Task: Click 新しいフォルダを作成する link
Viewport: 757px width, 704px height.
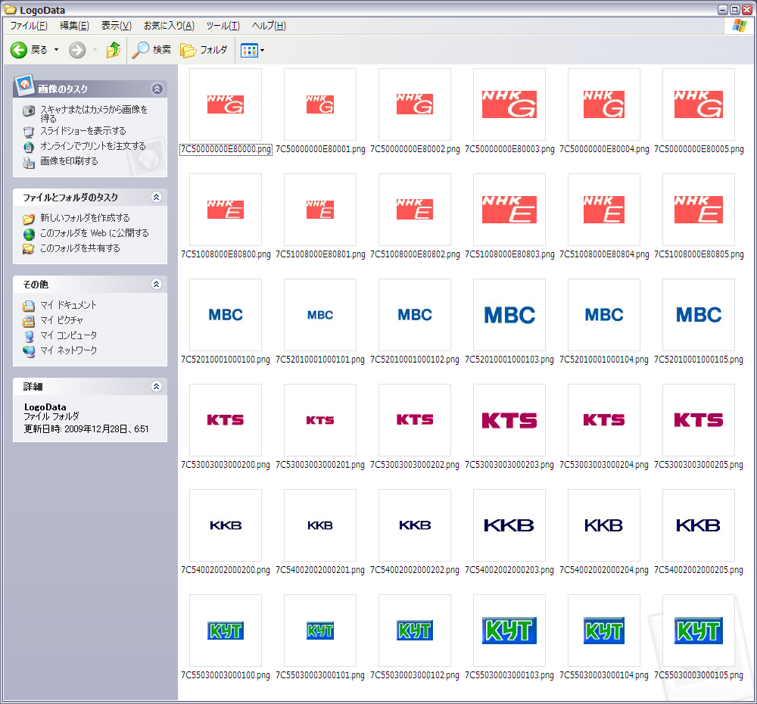Action: [x=85, y=218]
